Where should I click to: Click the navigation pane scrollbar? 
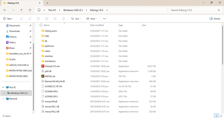(x=33, y=77)
